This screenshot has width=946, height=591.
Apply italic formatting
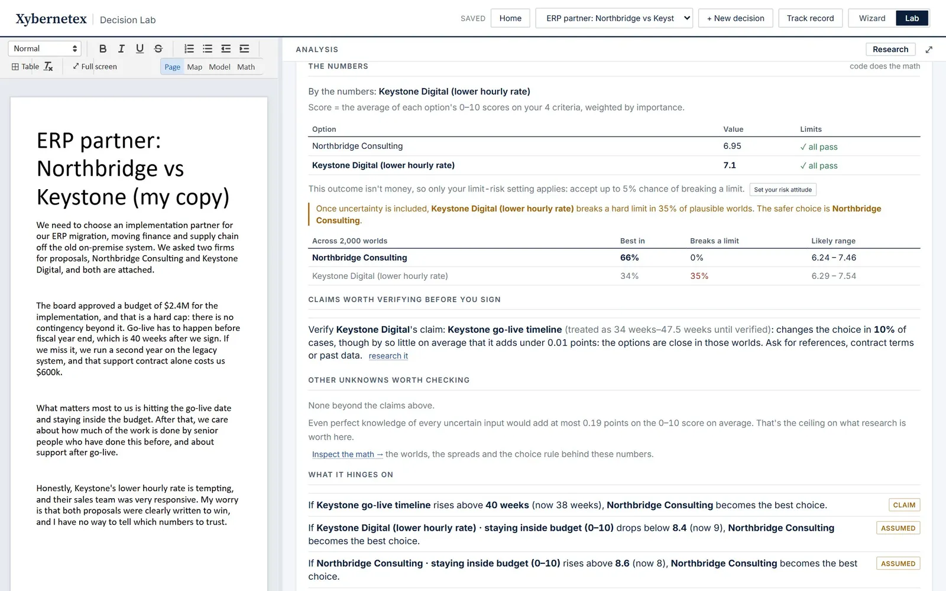coord(121,48)
